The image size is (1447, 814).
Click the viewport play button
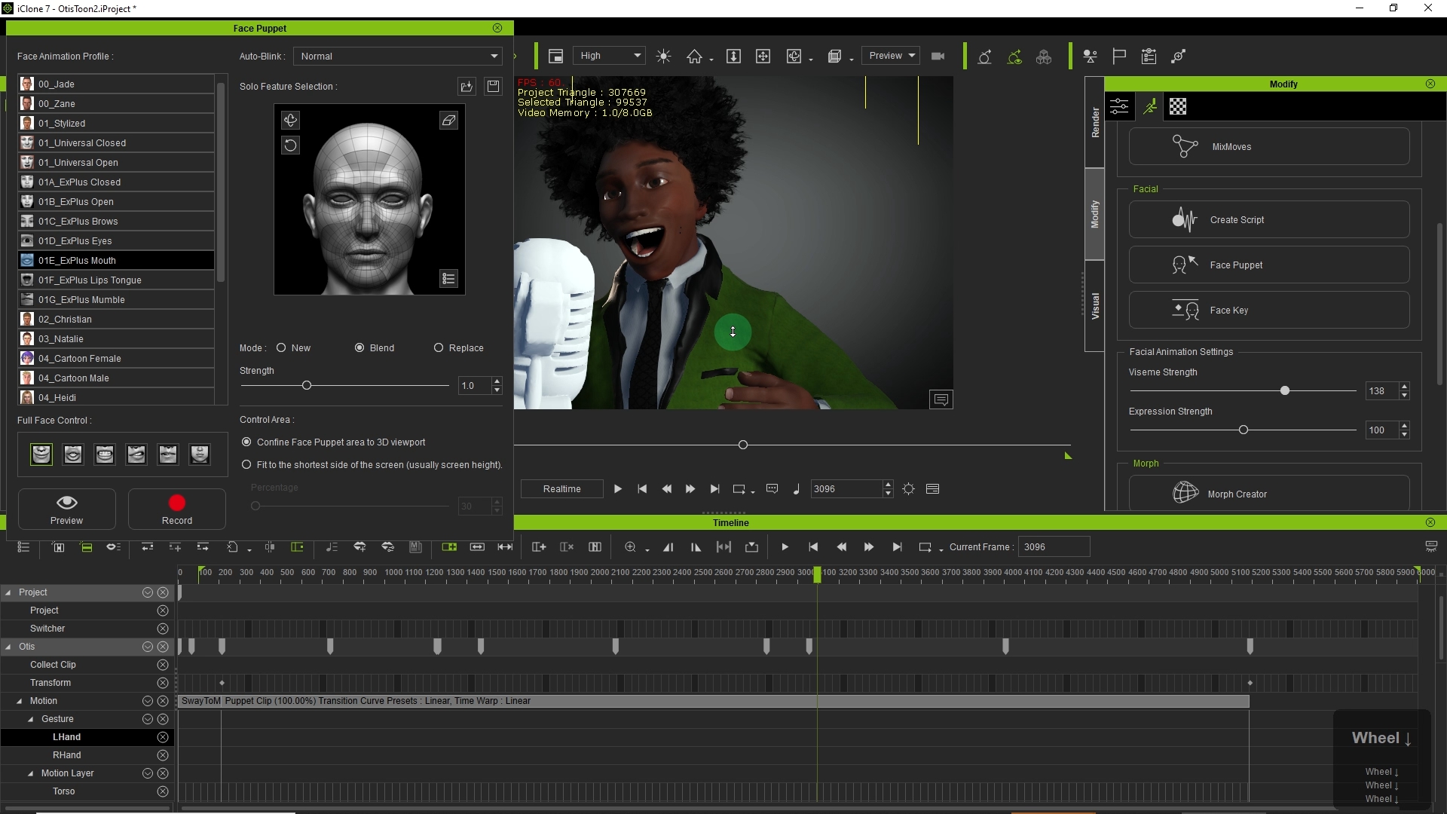tap(617, 488)
